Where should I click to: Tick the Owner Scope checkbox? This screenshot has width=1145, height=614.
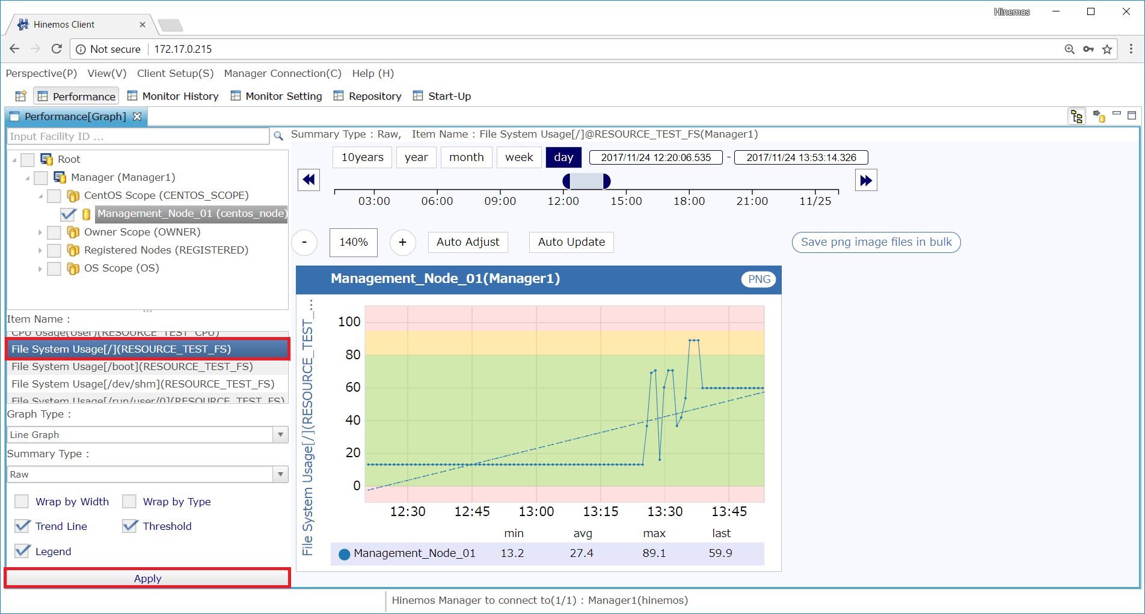[x=54, y=233]
